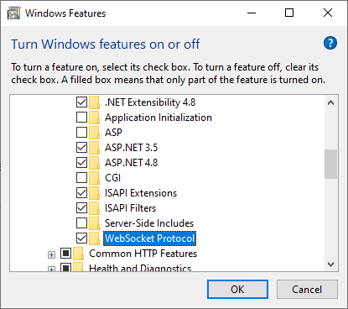
Task: Select the Common HTTP Features label
Action: pyautogui.click(x=143, y=254)
